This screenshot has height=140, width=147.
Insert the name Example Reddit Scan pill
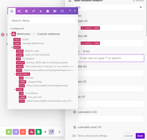(x=17, y=43)
